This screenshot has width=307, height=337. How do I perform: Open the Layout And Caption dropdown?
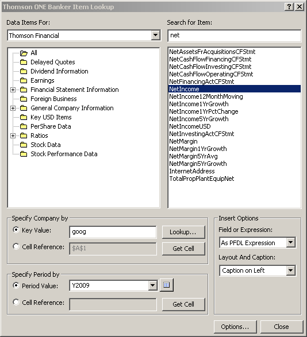tap(291, 270)
